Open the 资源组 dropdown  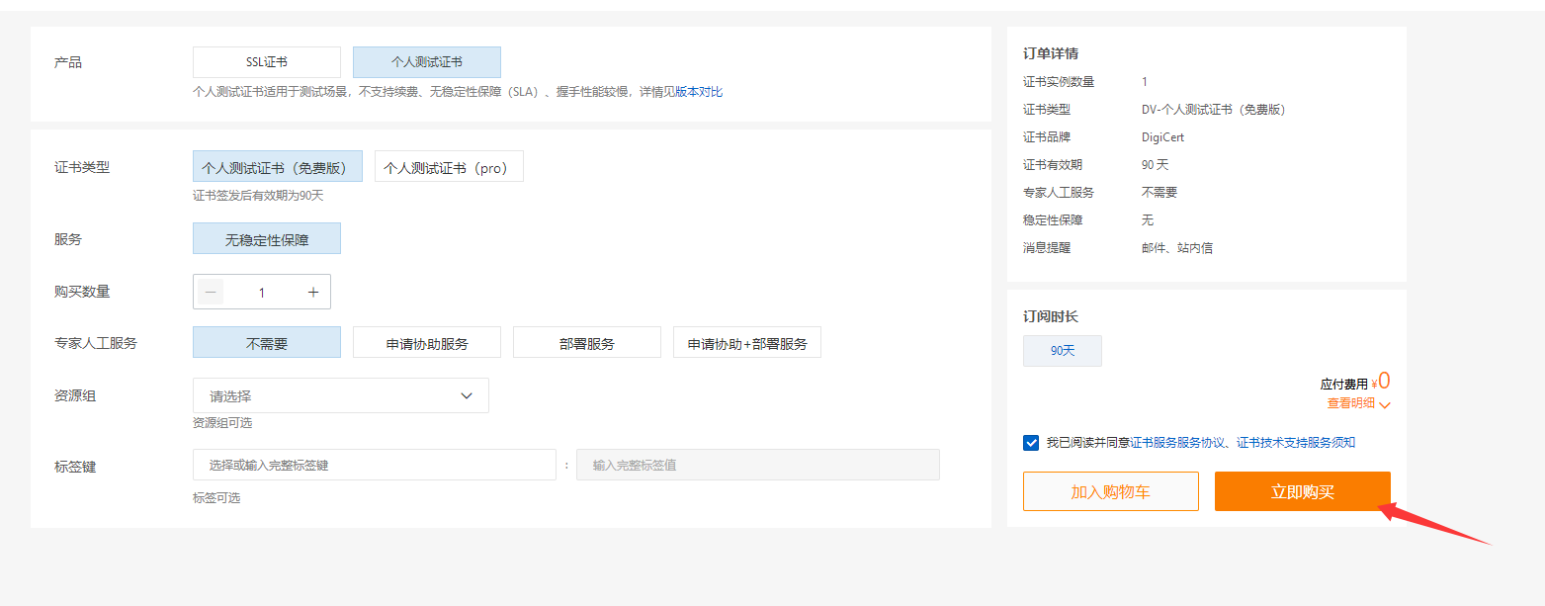pos(340,395)
